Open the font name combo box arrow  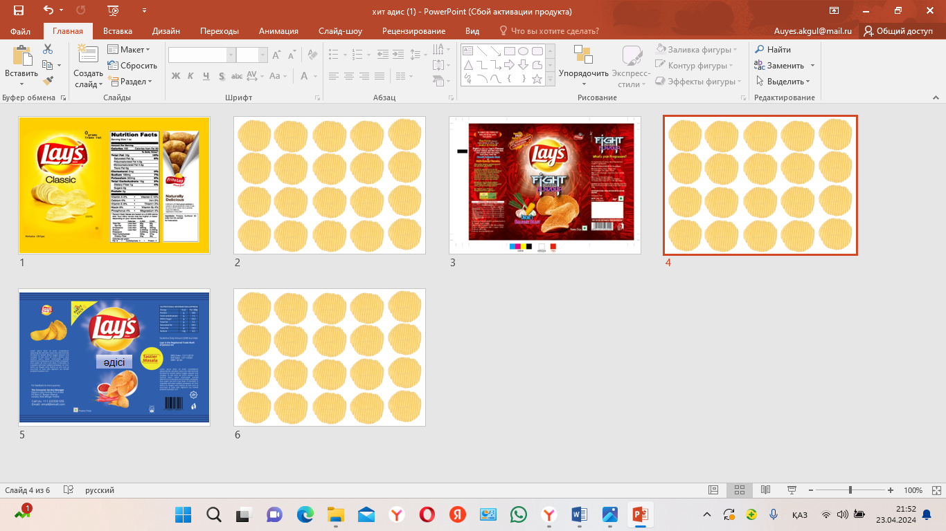[x=231, y=55]
